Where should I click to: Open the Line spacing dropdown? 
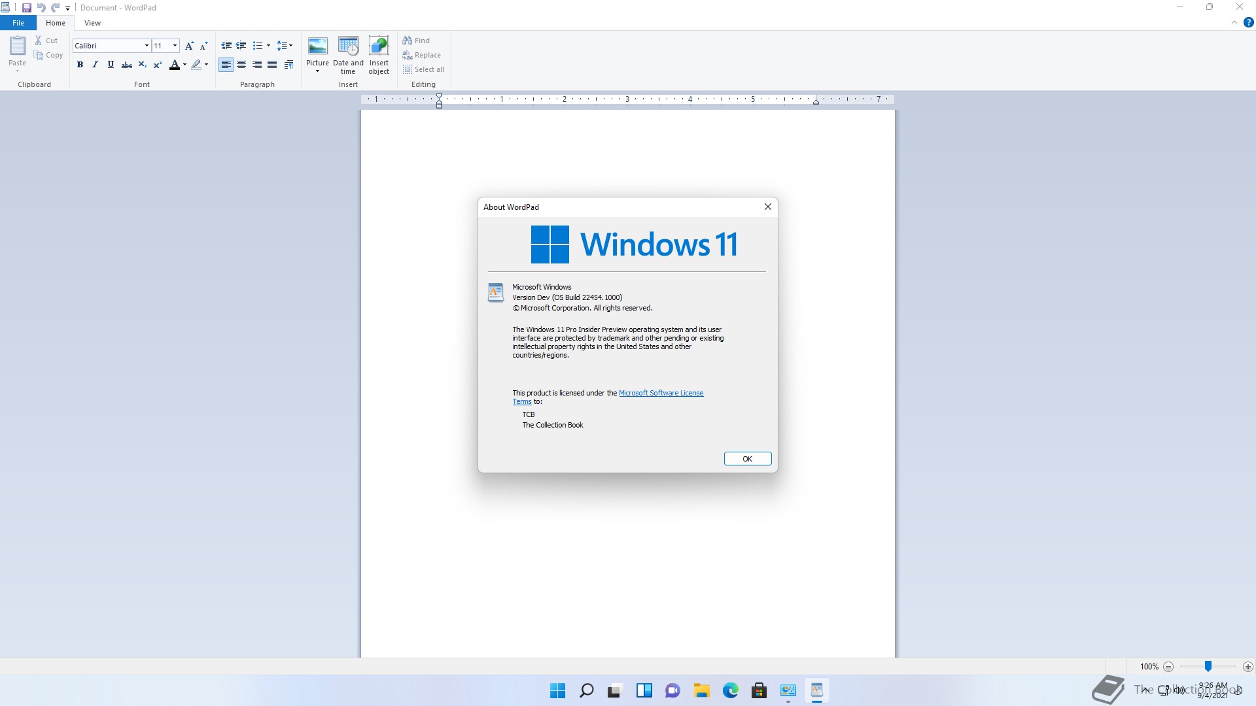tap(285, 46)
